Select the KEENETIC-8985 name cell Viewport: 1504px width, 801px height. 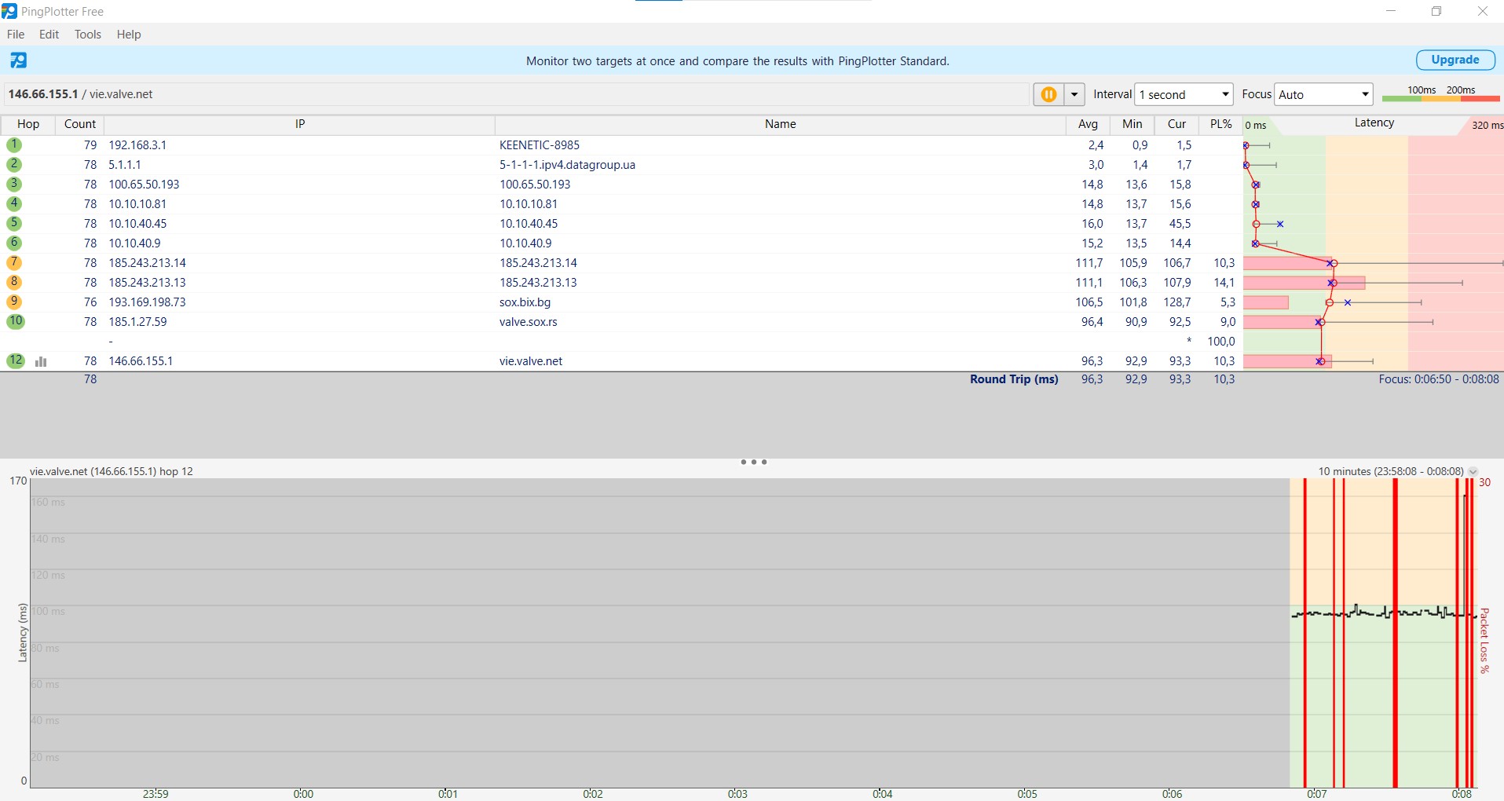pos(540,144)
